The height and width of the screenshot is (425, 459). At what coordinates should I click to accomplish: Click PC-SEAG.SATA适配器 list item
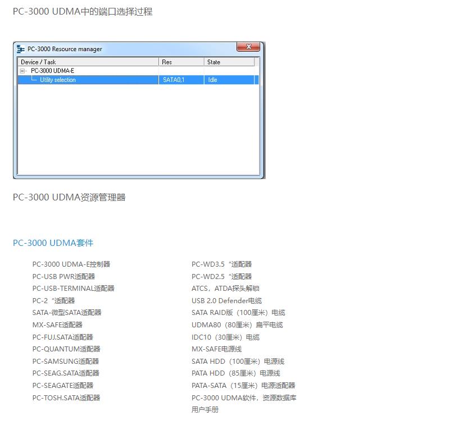coord(66,373)
